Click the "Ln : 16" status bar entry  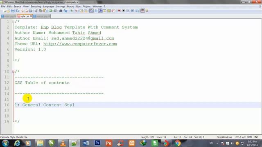coord(178,137)
